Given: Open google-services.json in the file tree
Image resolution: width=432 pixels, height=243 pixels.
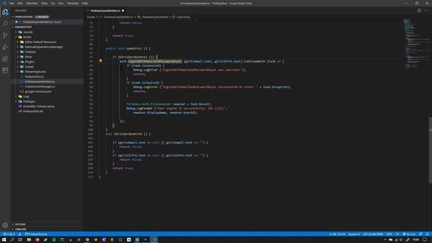Looking at the screenshot, I should click(38, 92).
